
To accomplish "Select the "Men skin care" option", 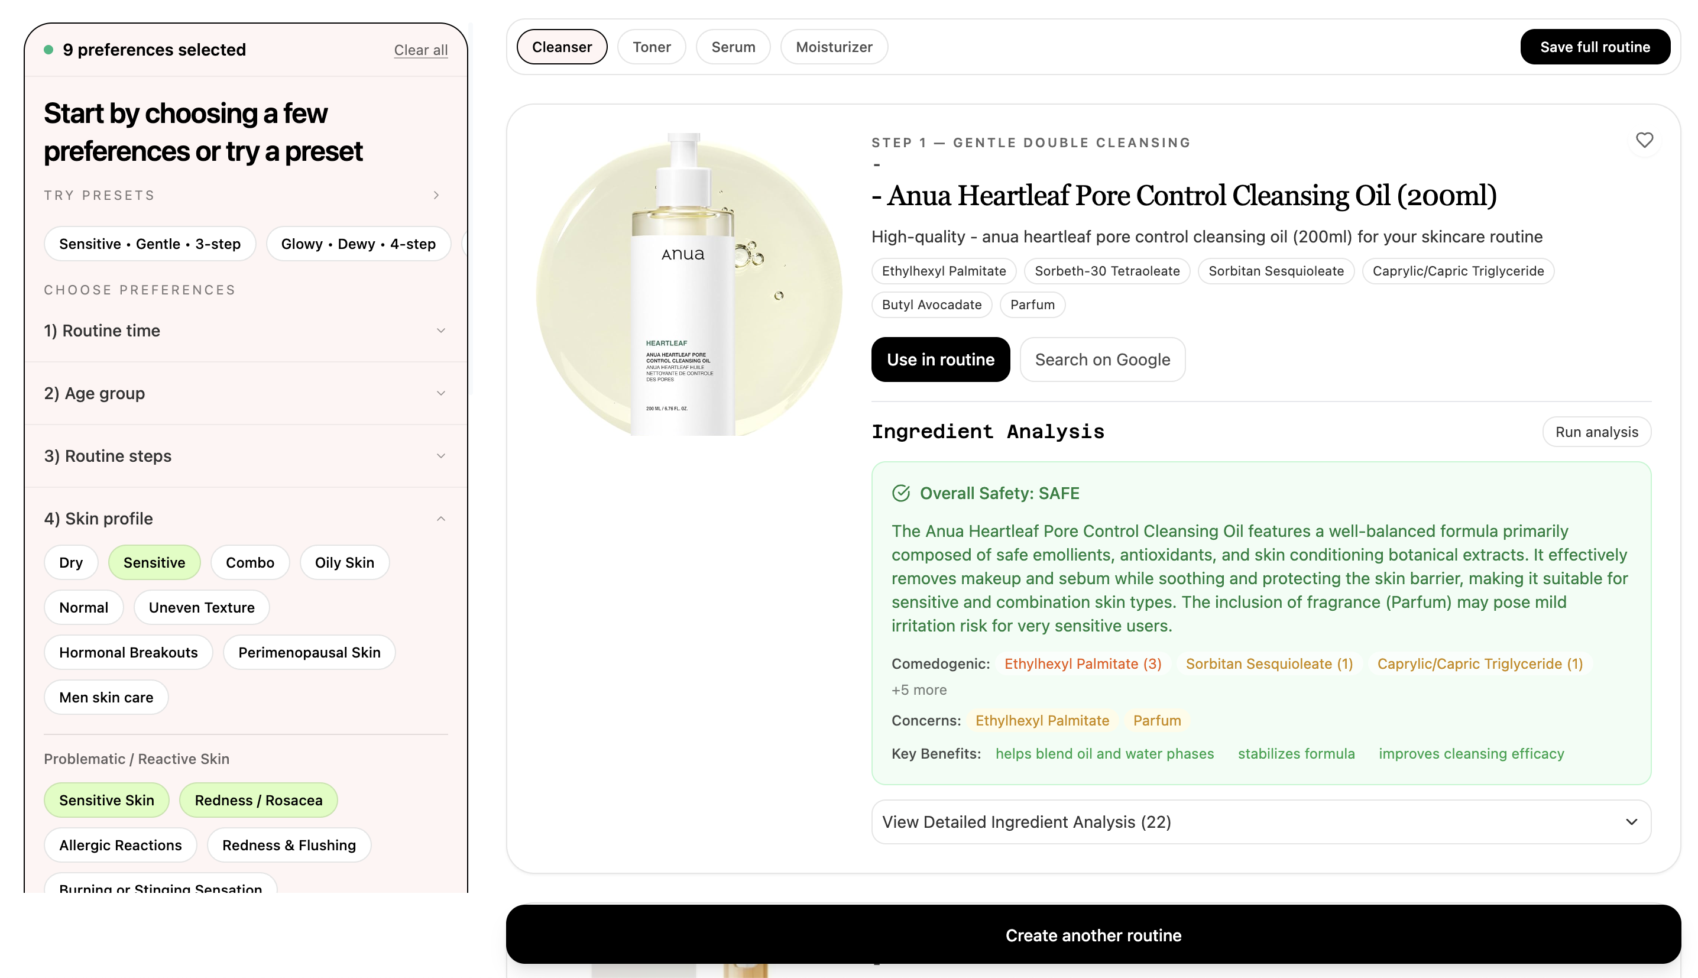I will click(105, 697).
